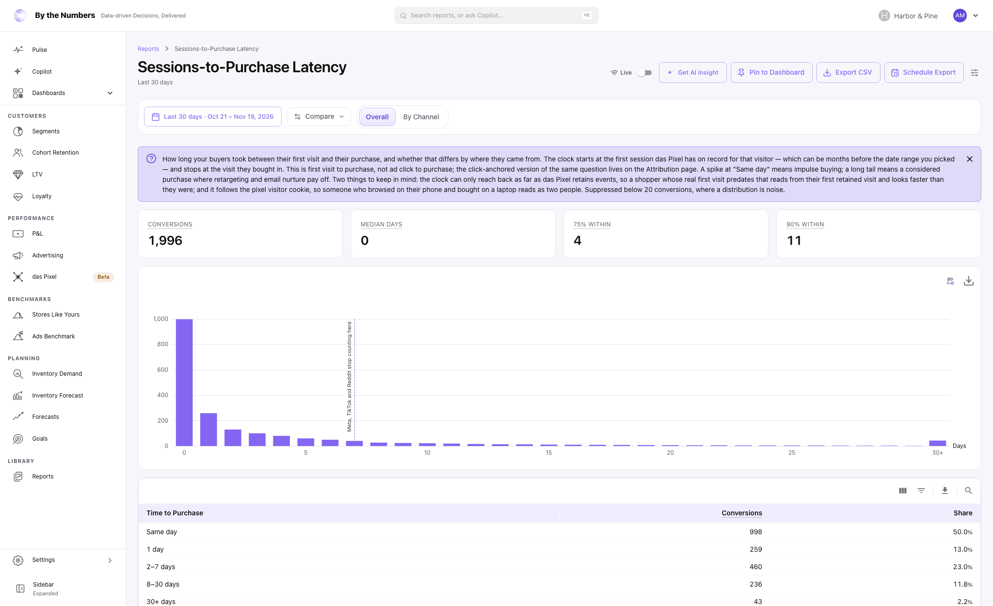Open report settings sliders icon
This screenshot has height=606, width=993.
coord(975,73)
